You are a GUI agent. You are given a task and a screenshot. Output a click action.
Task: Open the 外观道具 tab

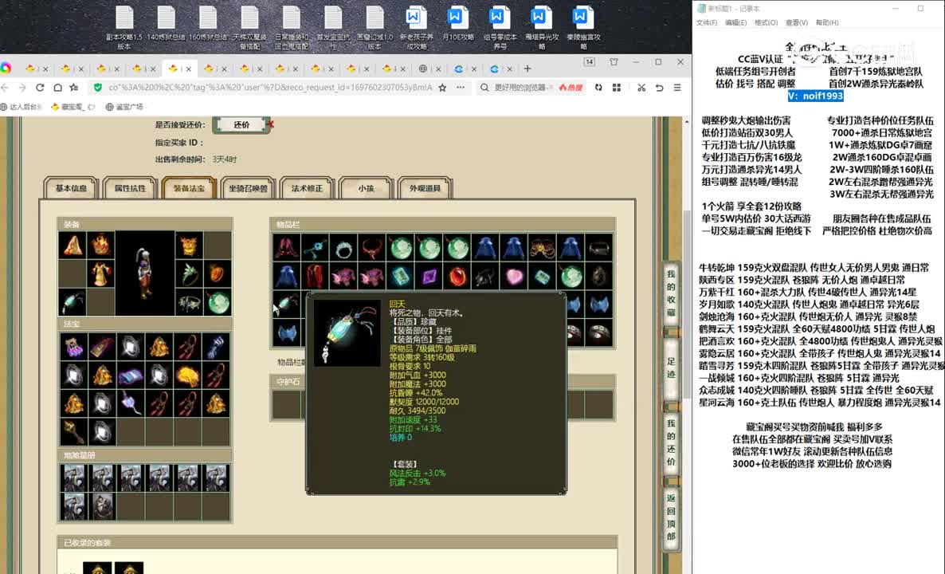(x=425, y=188)
